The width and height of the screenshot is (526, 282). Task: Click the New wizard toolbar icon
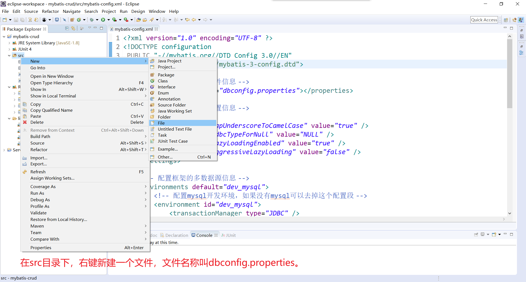(5, 20)
